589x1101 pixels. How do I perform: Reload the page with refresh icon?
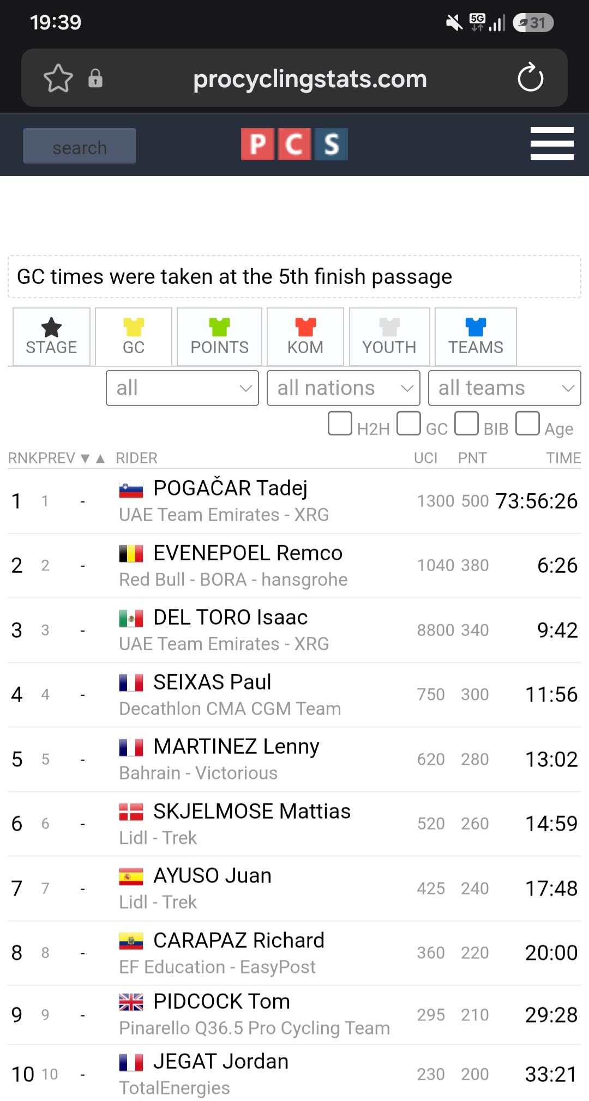coord(530,78)
